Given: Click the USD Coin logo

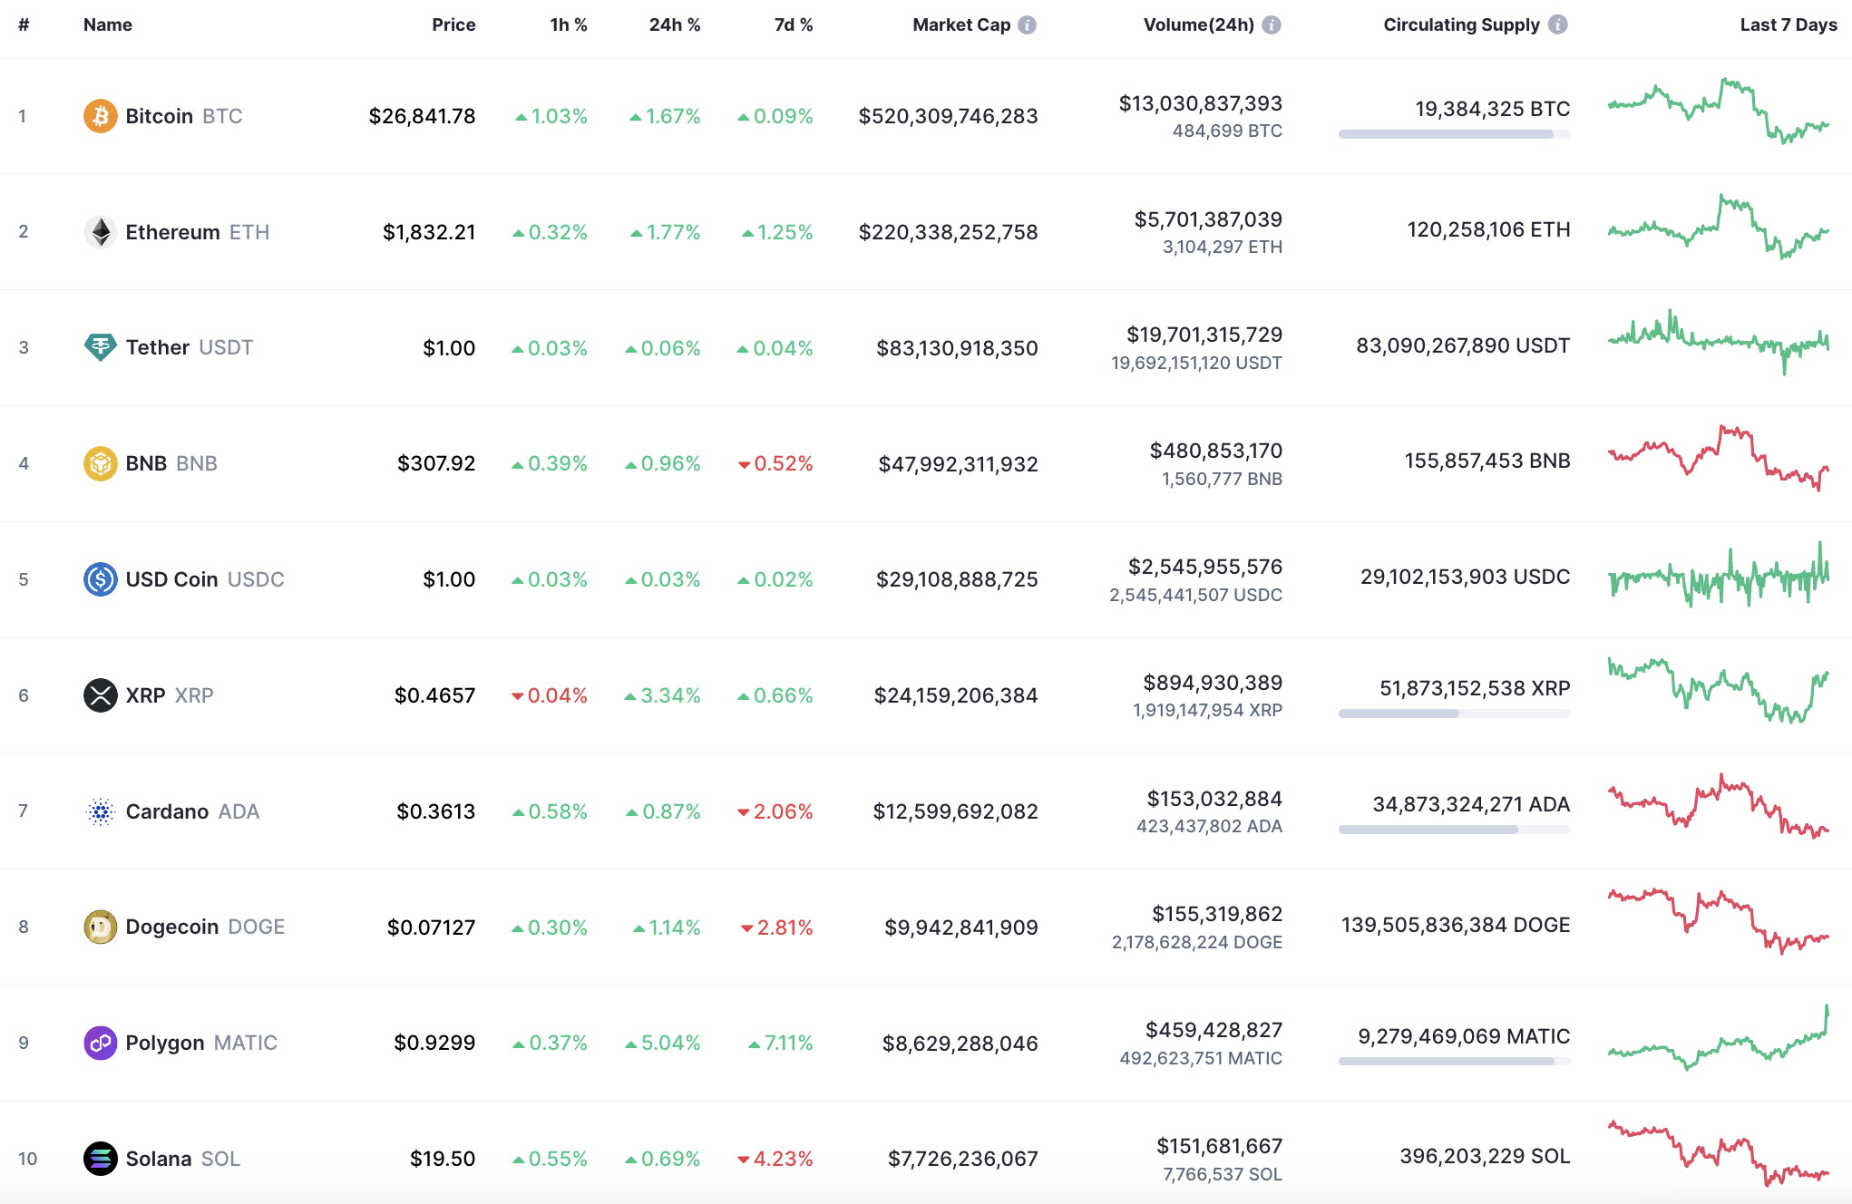Looking at the screenshot, I should 102,578.
